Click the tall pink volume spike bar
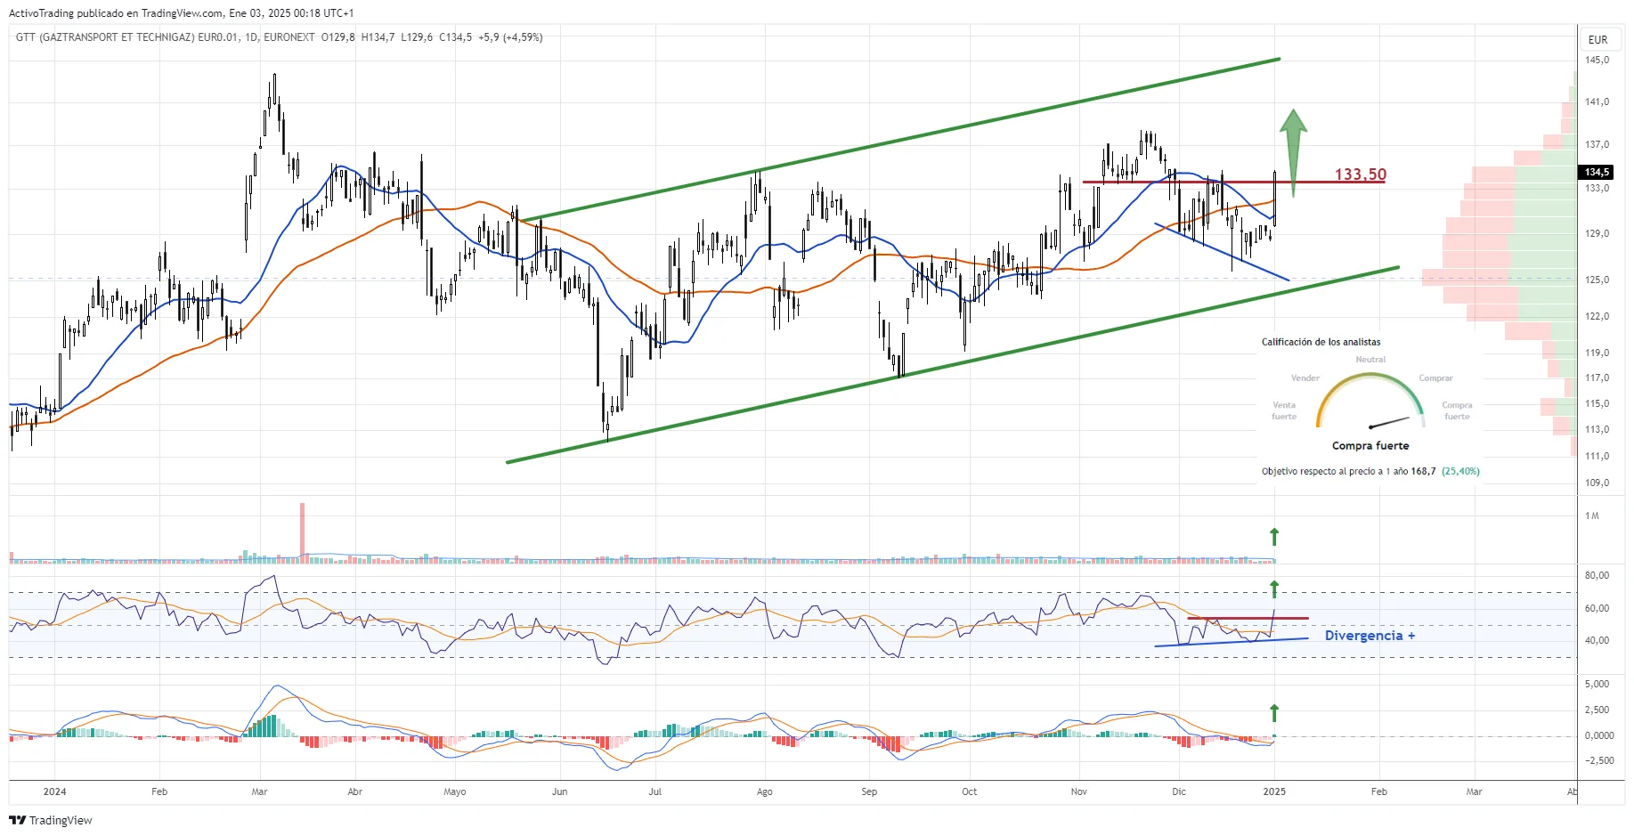The height and width of the screenshot is (836, 1634). 302,532
